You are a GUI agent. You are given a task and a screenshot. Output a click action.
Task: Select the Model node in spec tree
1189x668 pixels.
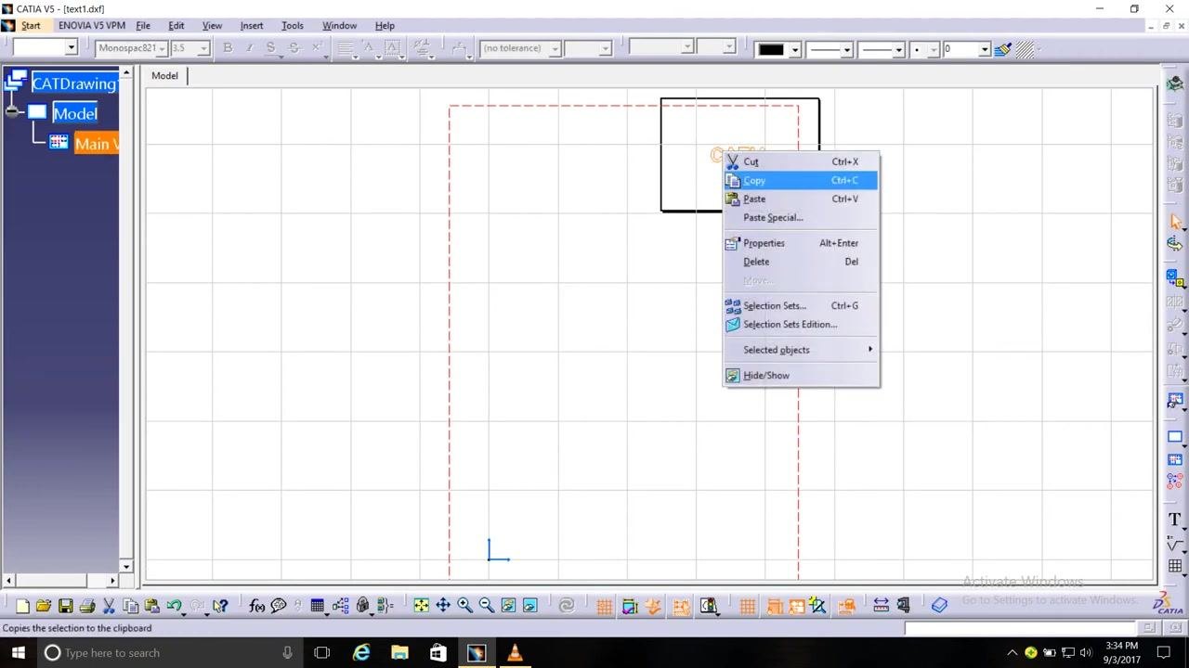[75, 113]
